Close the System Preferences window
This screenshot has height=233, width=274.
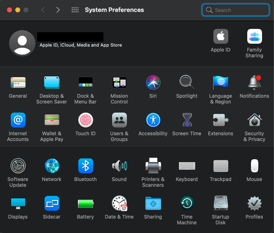9,10
